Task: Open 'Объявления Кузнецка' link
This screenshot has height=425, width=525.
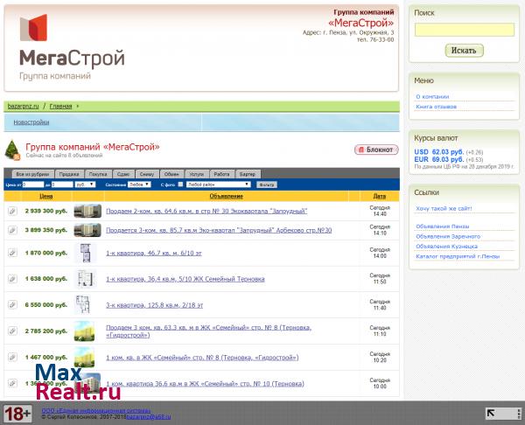Action: [x=446, y=247]
